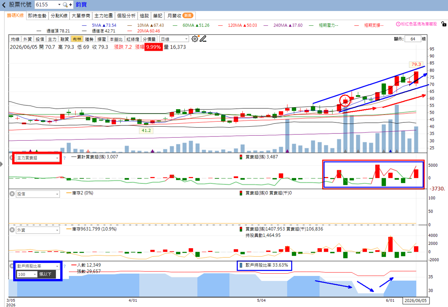Toggle the 主力 overlay button
The height and width of the screenshot is (307, 448).
coord(52,39)
